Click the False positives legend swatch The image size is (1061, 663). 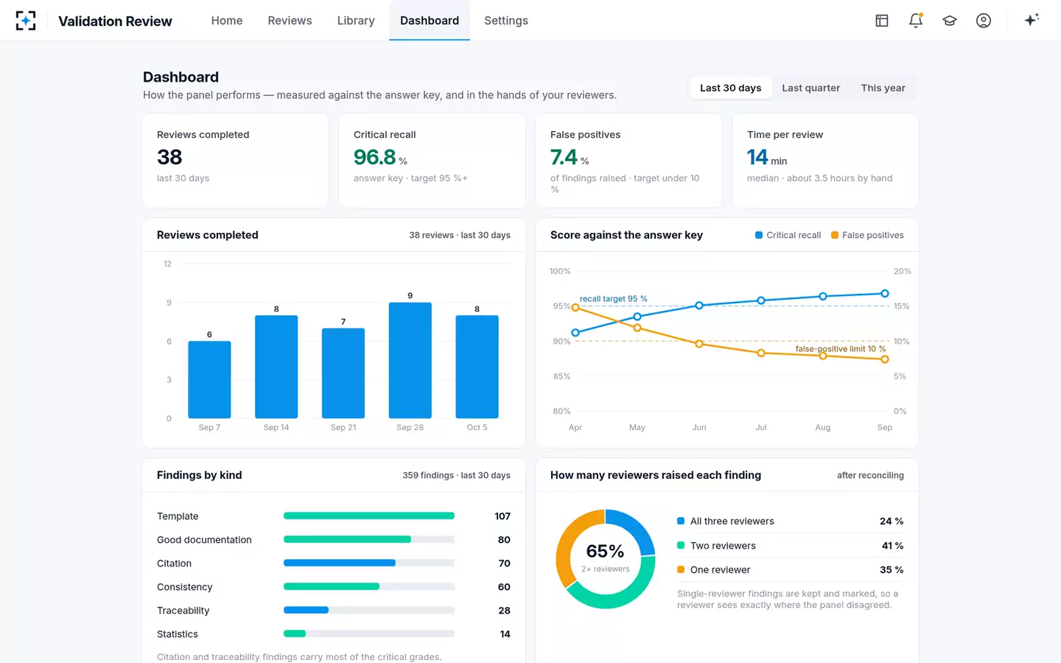coord(835,235)
